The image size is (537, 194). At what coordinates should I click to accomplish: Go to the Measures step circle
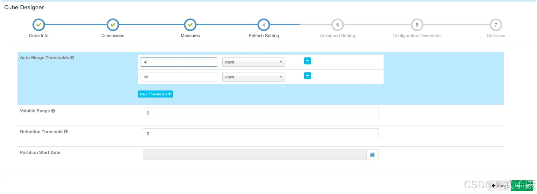coord(190,25)
